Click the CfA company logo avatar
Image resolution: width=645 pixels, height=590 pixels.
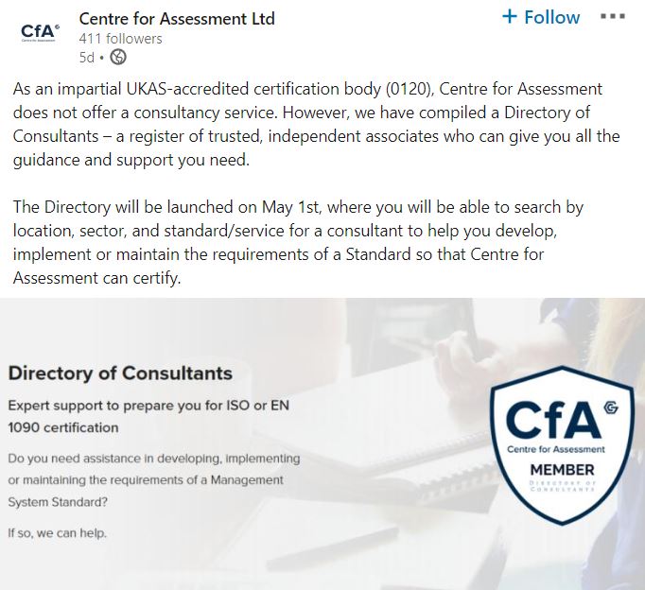click(x=39, y=34)
